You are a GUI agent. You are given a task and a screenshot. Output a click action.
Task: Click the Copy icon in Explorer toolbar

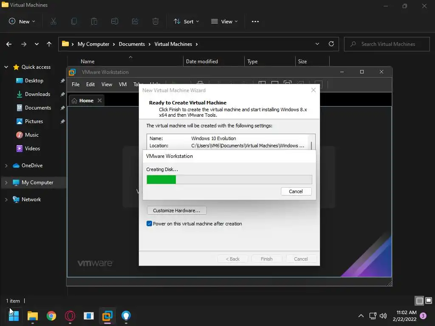(74, 21)
